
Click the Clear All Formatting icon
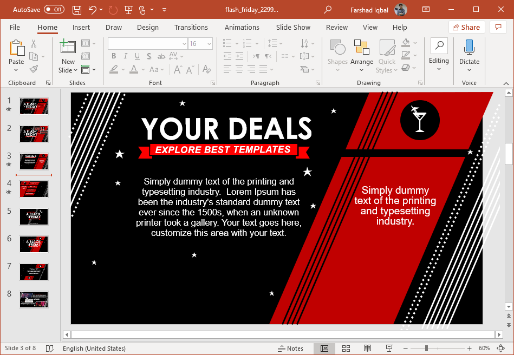click(206, 69)
